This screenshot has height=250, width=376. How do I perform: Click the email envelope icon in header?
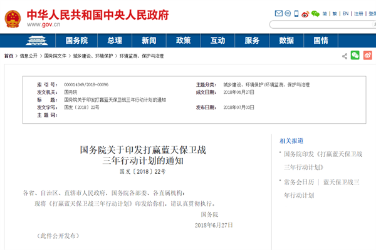pyautogui.click(x=279, y=13)
